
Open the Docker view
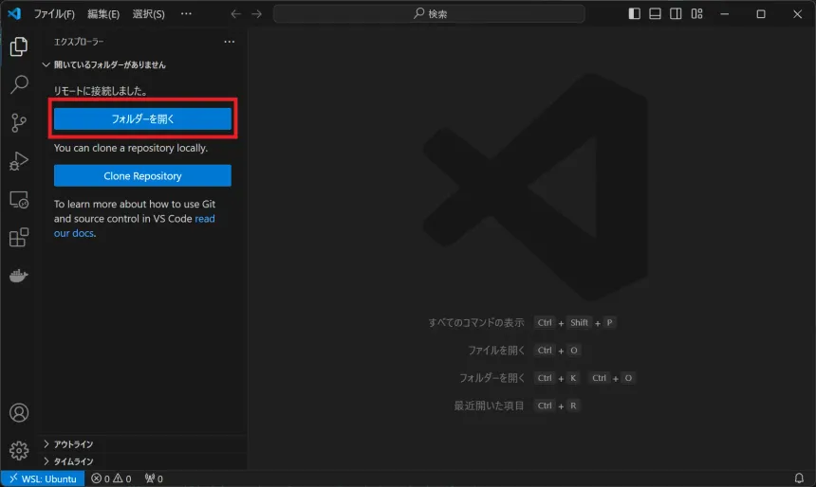point(19,276)
